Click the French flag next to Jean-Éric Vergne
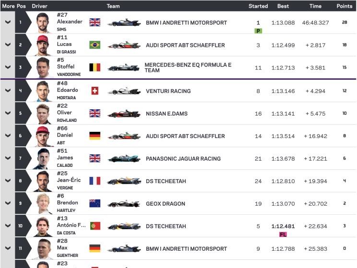The height and width of the screenshot is (268, 357). tap(95, 181)
